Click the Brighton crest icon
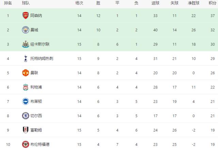The height and width of the screenshot is (150, 218). 26,101
